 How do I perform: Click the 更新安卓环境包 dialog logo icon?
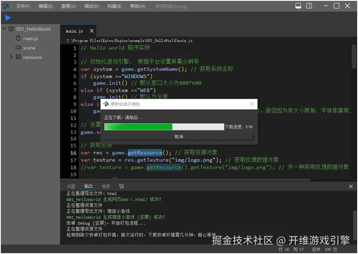point(106,104)
